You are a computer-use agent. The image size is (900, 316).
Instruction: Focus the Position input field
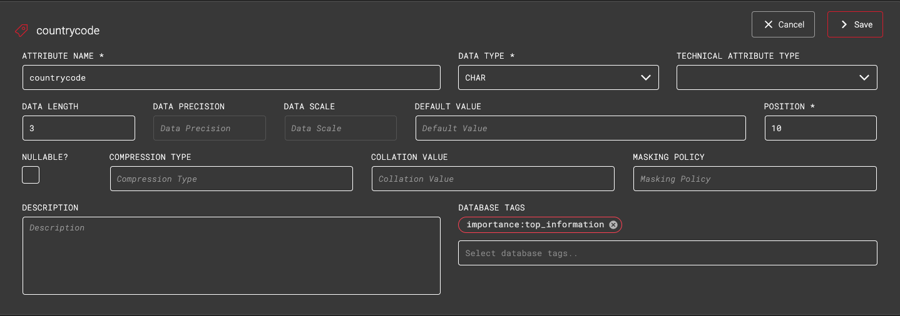820,128
